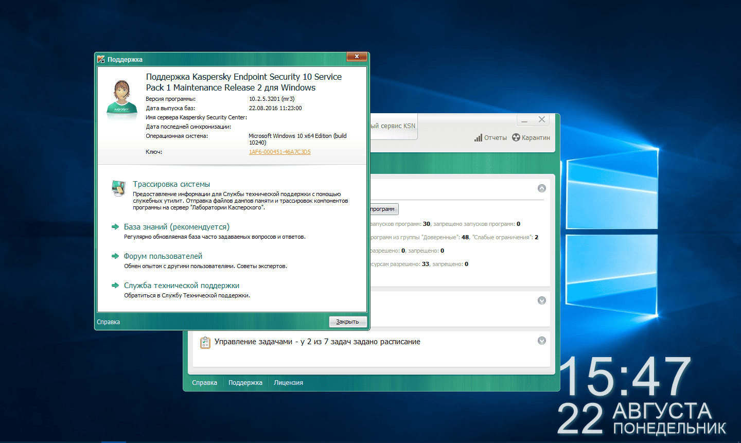
Task: Click the green arrow beside База знаний
Action: click(x=115, y=226)
